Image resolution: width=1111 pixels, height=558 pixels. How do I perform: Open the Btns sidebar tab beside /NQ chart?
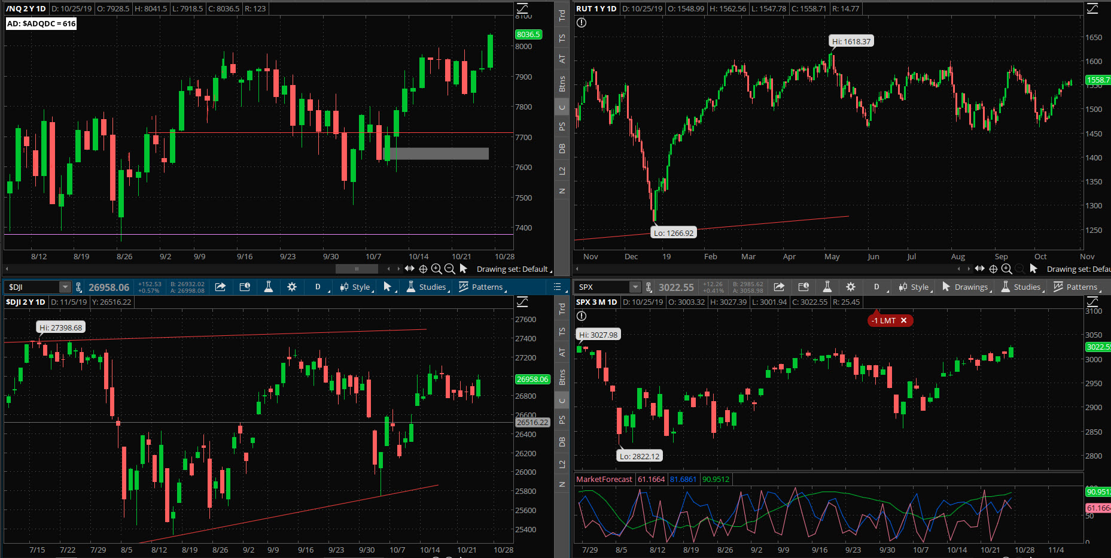coord(562,84)
